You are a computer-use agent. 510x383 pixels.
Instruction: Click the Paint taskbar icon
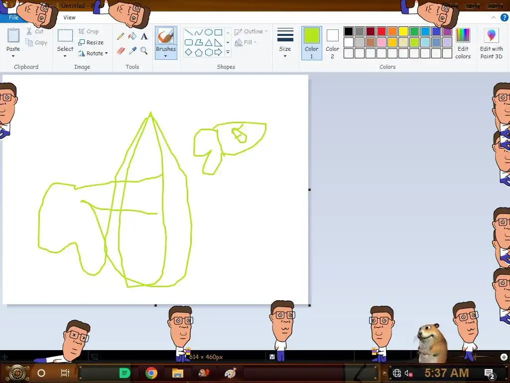(230, 373)
